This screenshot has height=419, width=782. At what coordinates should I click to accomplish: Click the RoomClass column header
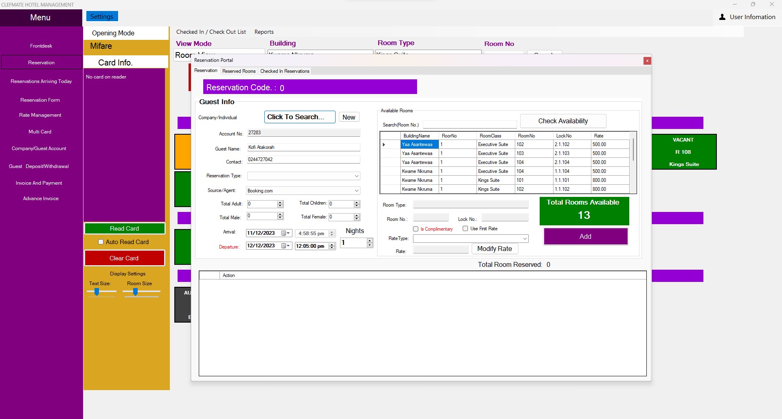(496, 136)
